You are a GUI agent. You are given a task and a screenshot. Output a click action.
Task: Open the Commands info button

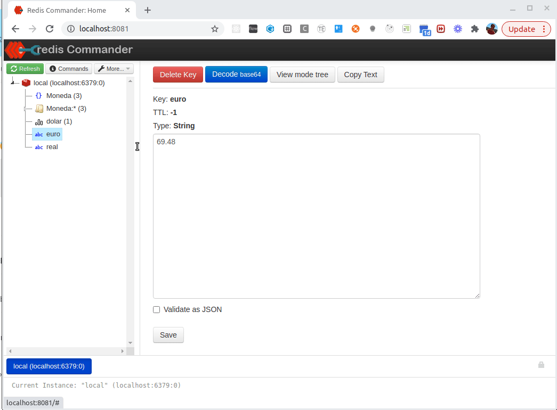pos(69,69)
